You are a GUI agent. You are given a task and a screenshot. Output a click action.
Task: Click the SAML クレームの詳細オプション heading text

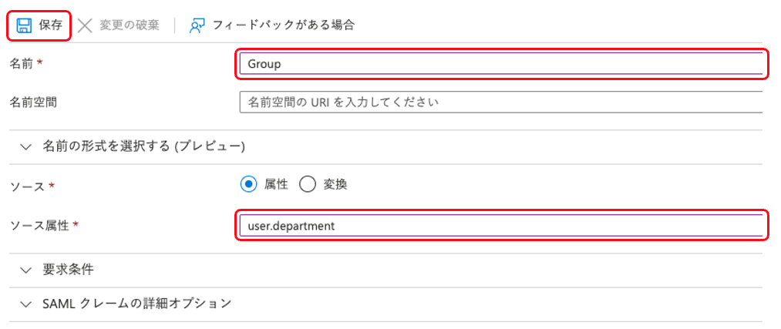tap(137, 304)
